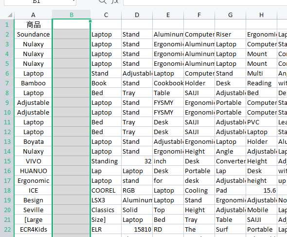Select the Mobile cell
This screenshot has width=287, height=237.
click(x=261, y=210)
